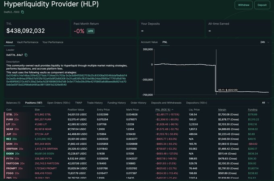Open component vault 0x2e3d94f0562703b25c... link
Viewport: 274px width, 181px height.
tap(96, 76)
